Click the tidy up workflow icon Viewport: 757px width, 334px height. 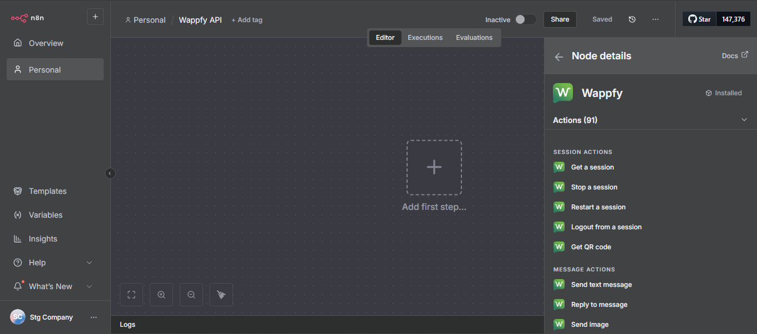click(x=221, y=295)
